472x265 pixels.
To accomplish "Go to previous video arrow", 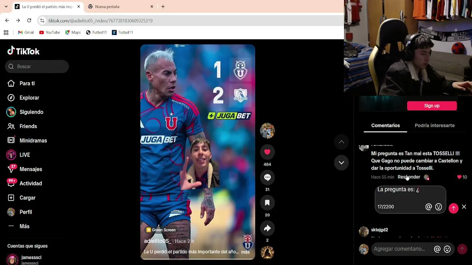I will tap(341, 142).
